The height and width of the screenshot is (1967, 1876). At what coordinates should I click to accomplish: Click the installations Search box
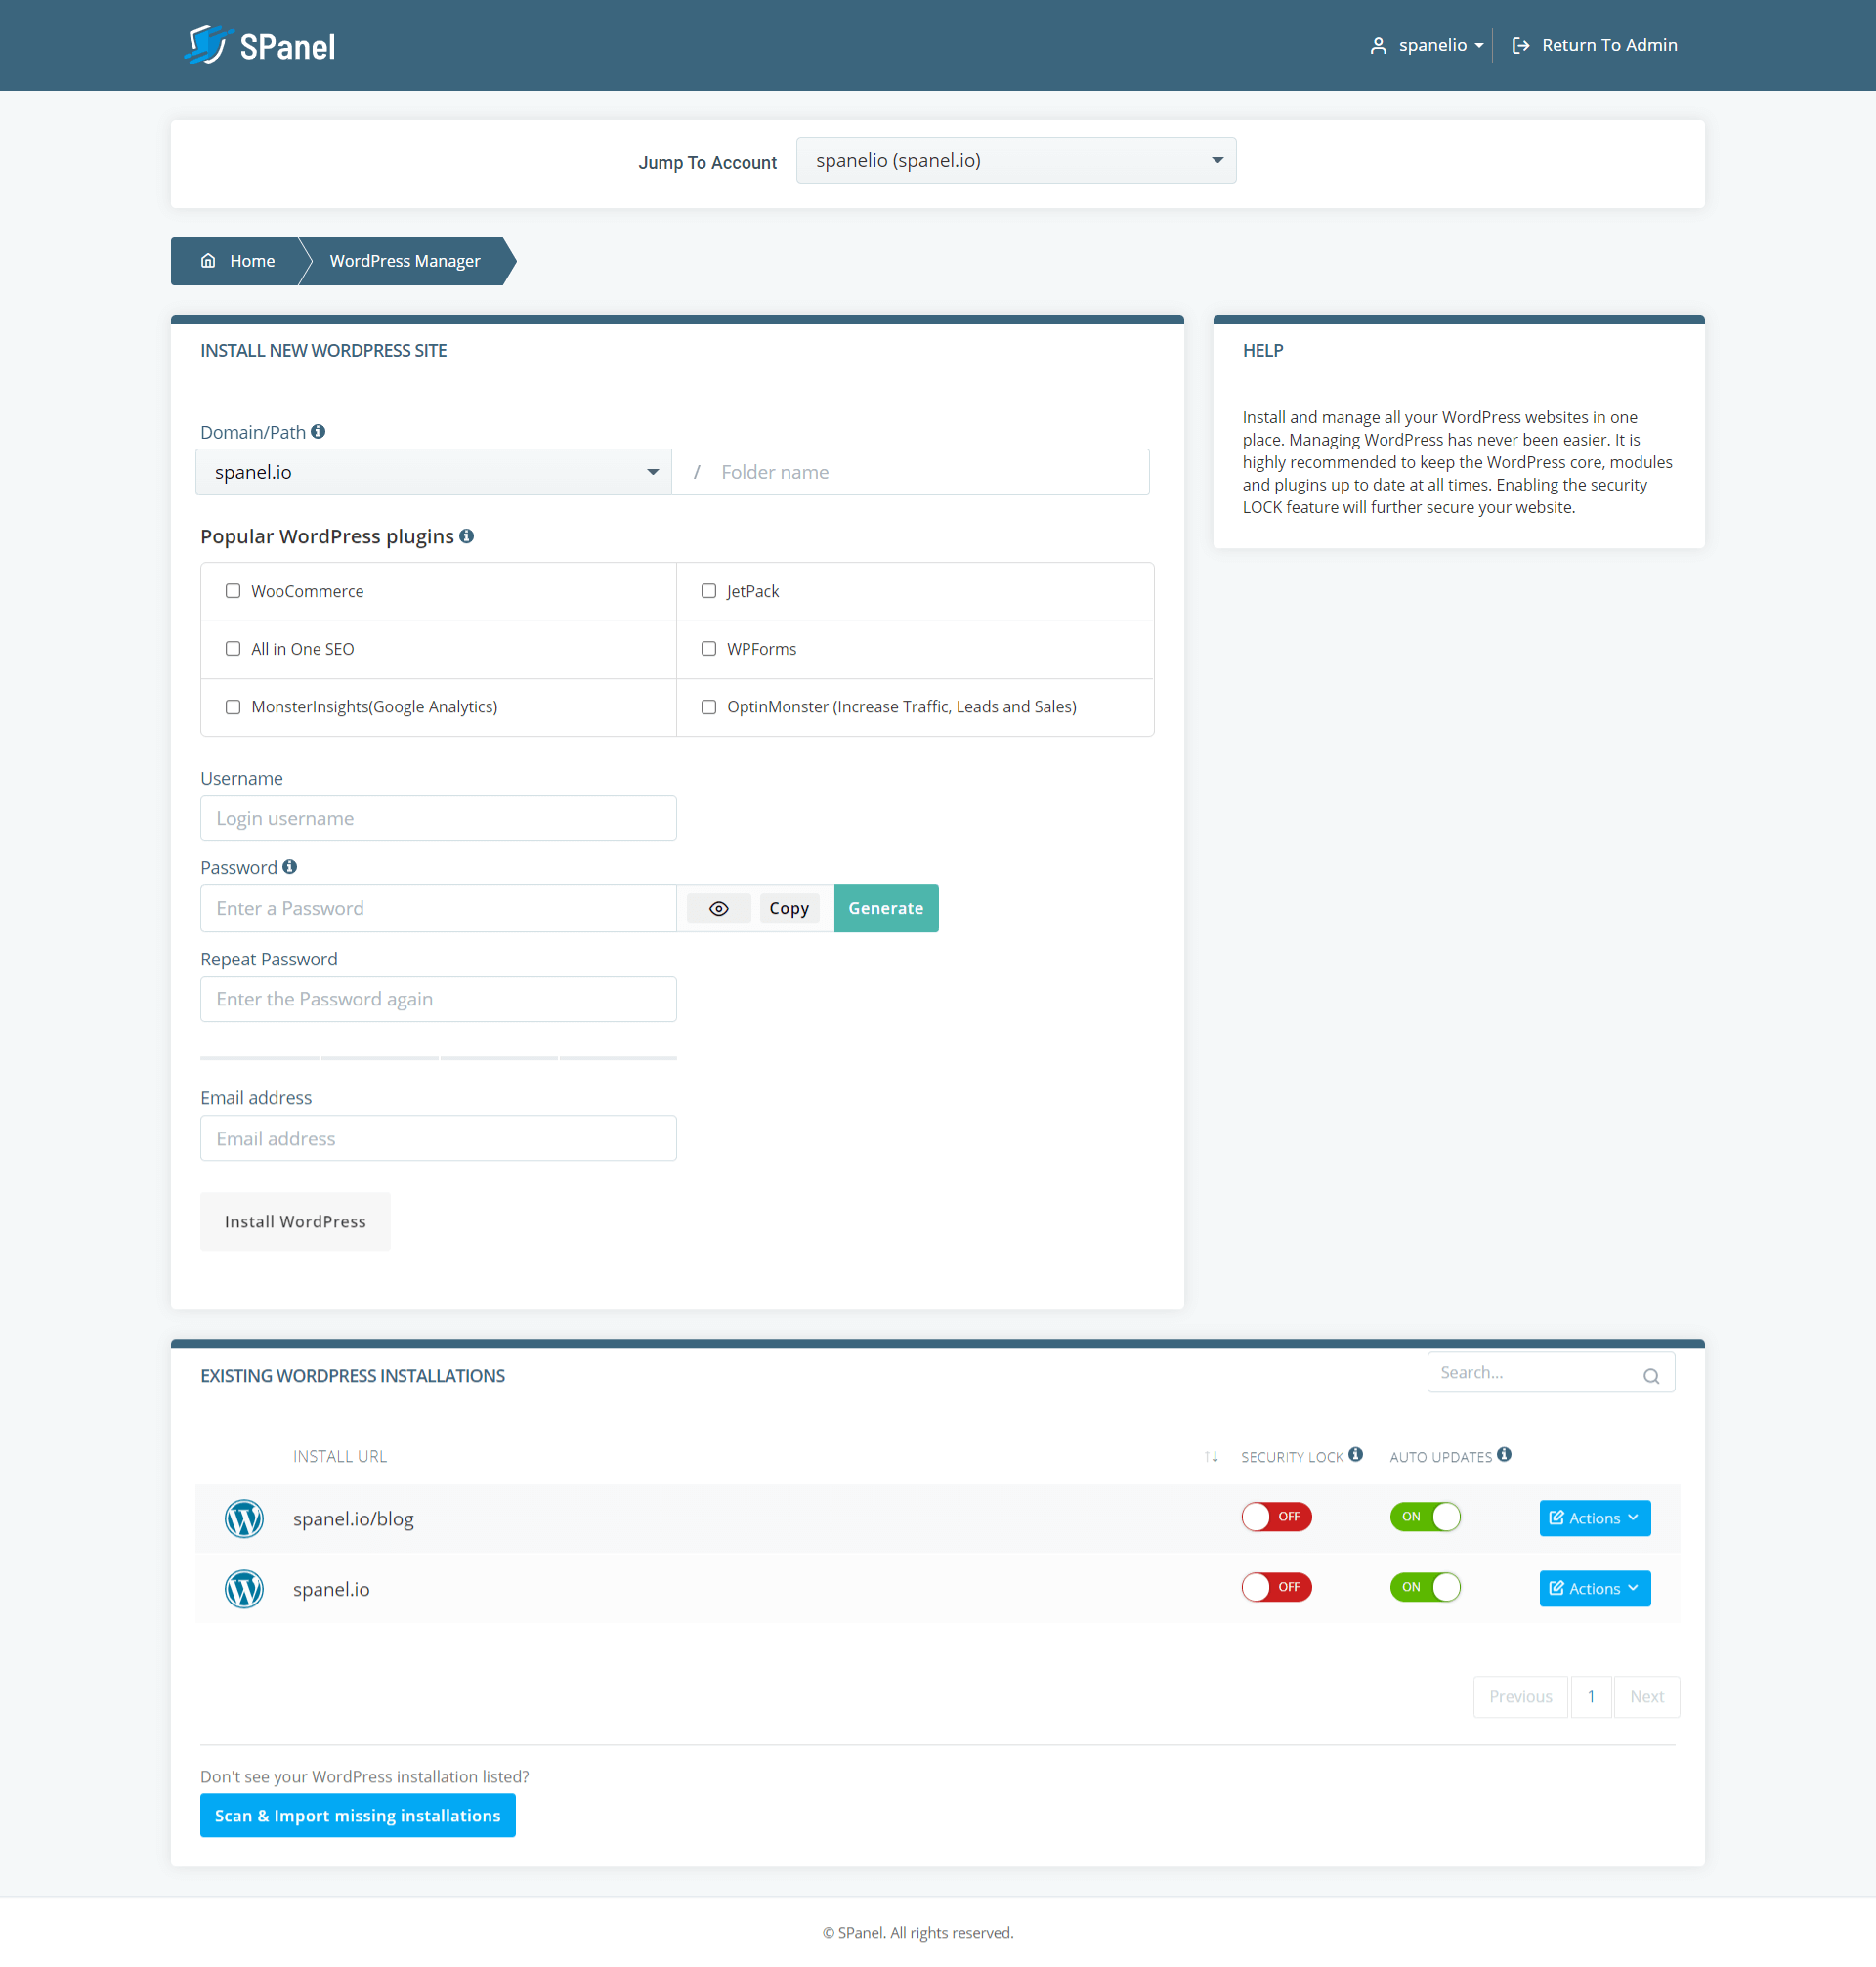[1550, 1373]
